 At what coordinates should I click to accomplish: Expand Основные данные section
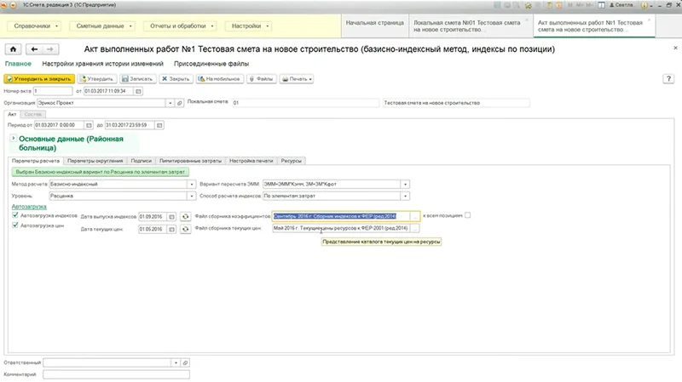pyautogui.click(x=13, y=139)
